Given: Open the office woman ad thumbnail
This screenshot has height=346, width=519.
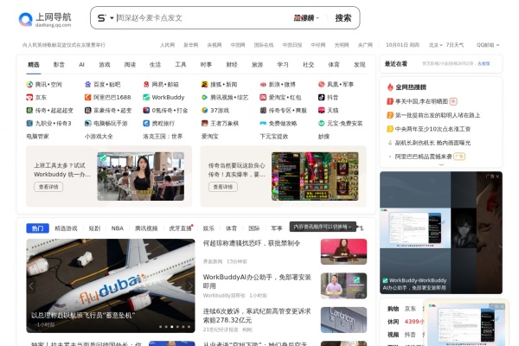Looking at the screenshot, I should (141, 176).
